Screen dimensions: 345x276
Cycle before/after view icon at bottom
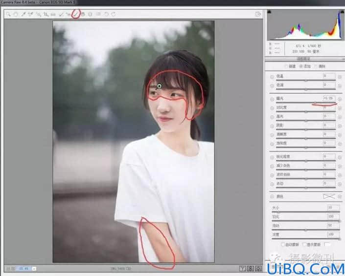click(243, 268)
